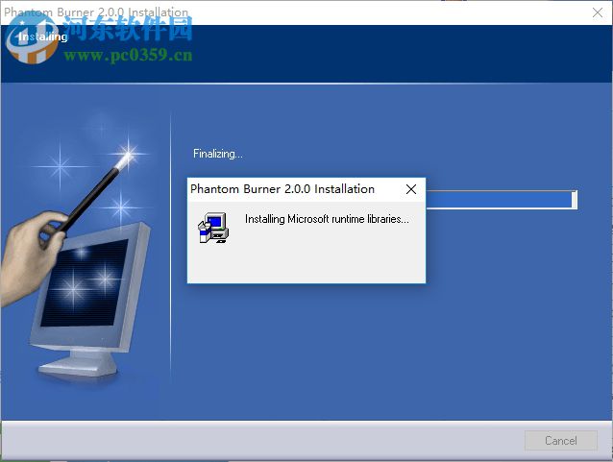613x462 pixels.
Task: Click the grayed-out Cancel button
Action: click(560, 441)
